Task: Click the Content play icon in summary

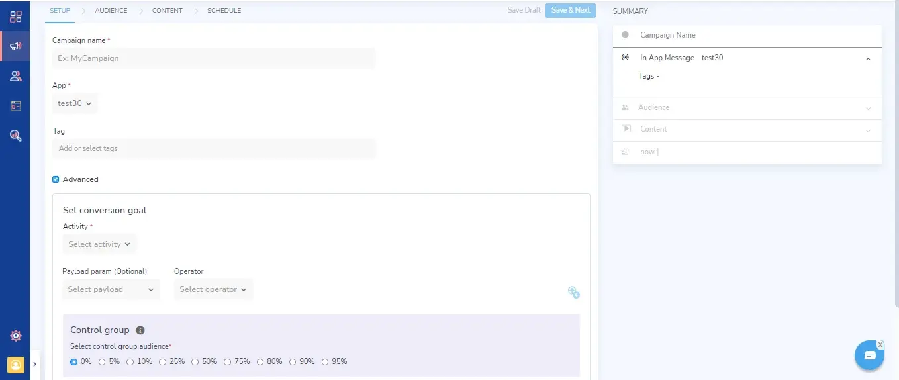Action: click(626, 129)
